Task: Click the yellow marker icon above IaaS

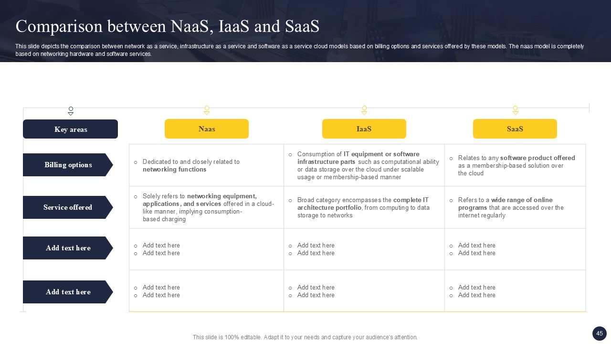Action: tap(364, 110)
